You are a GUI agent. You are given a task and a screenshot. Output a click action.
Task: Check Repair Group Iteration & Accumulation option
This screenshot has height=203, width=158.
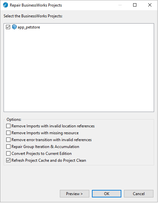(8, 146)
